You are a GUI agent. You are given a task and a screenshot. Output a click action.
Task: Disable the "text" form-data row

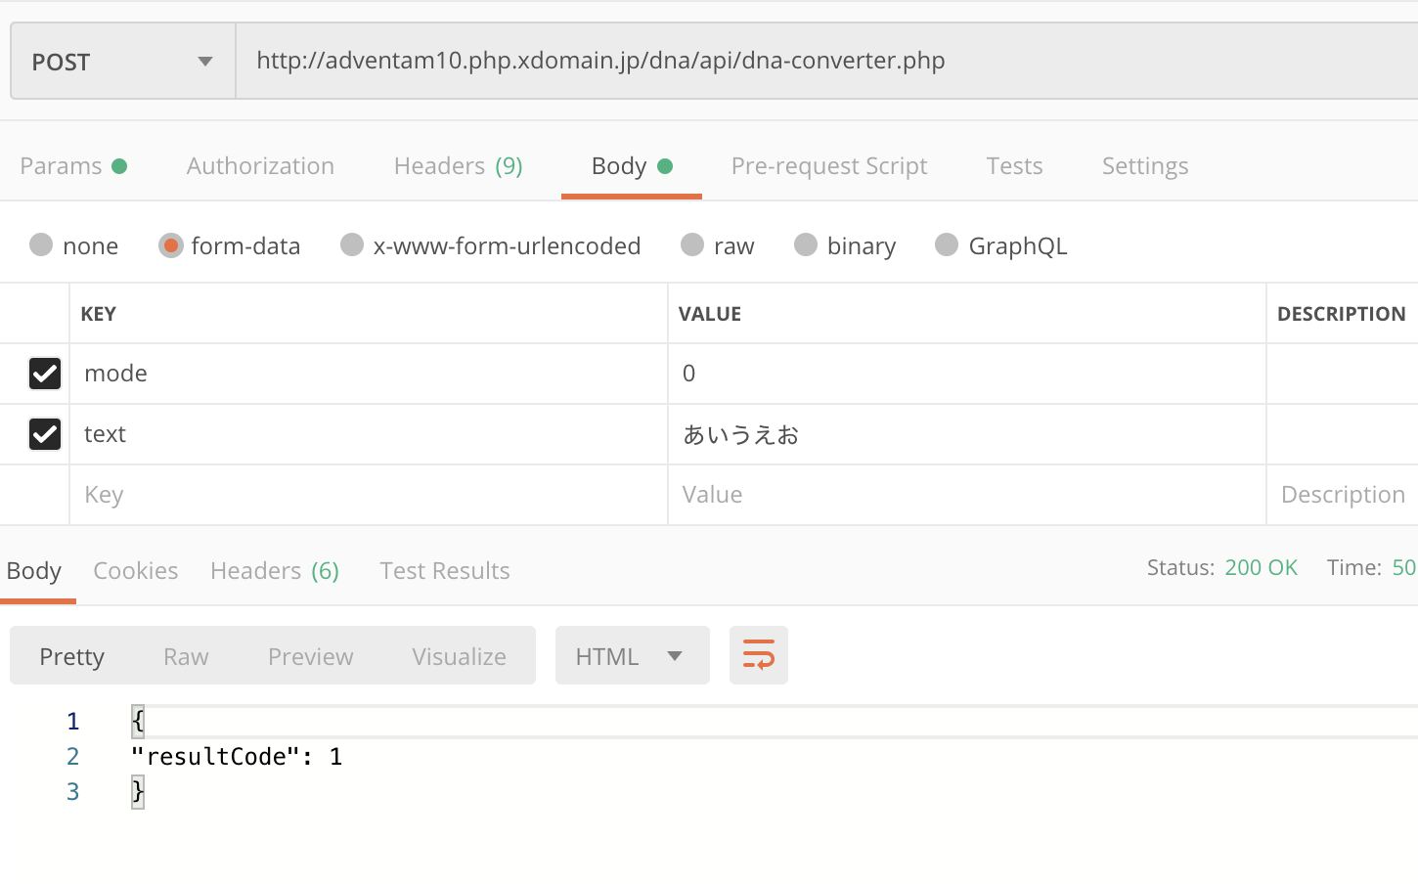click(x=45, y=434)
